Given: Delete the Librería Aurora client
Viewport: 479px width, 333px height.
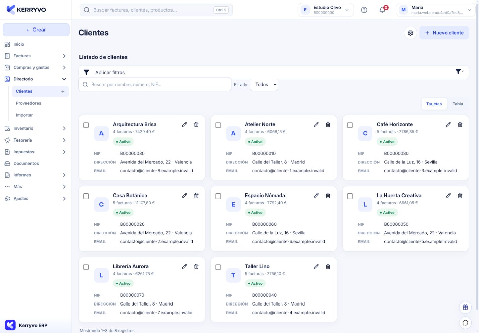Looking at the screenshot, I should click(x=196, y=266).
